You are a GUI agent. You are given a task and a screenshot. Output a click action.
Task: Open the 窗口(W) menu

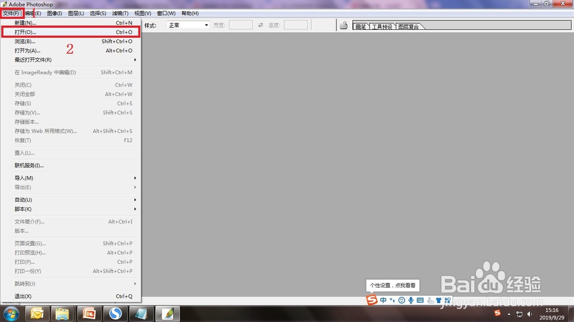click(166, 14)
